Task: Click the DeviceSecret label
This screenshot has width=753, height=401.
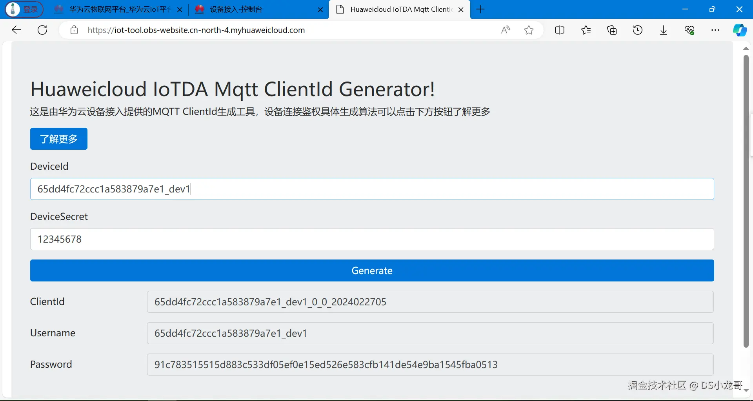Action: 59,216
